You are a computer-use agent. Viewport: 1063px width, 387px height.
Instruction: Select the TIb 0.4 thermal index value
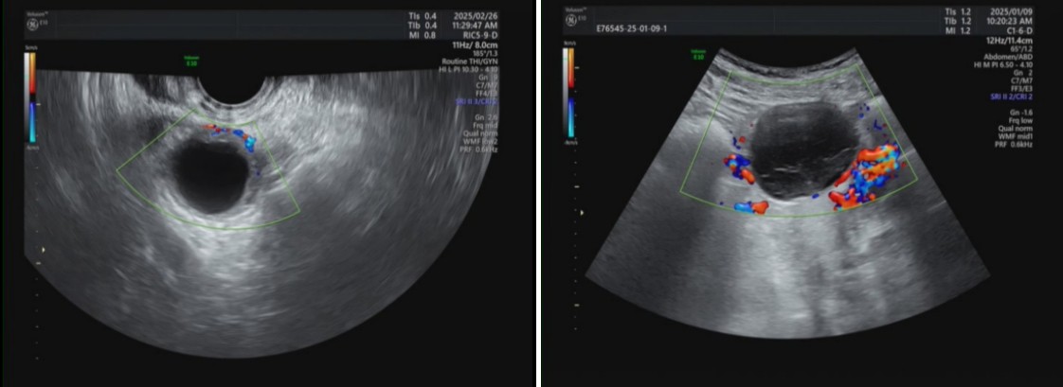pyautogui.click(x=423, y=26)
